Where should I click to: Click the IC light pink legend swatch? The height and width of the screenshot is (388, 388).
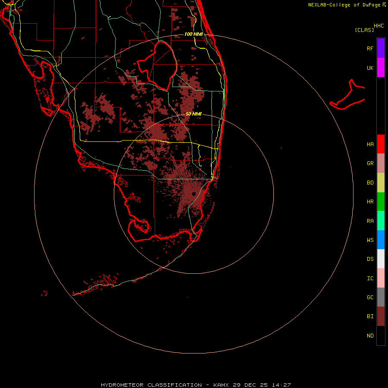pyautogui.click(x=381, y=278)
